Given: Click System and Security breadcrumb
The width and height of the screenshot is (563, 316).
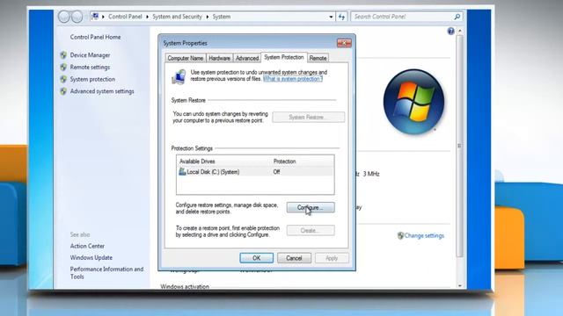Looking at the screenshot, I should 177,17.
